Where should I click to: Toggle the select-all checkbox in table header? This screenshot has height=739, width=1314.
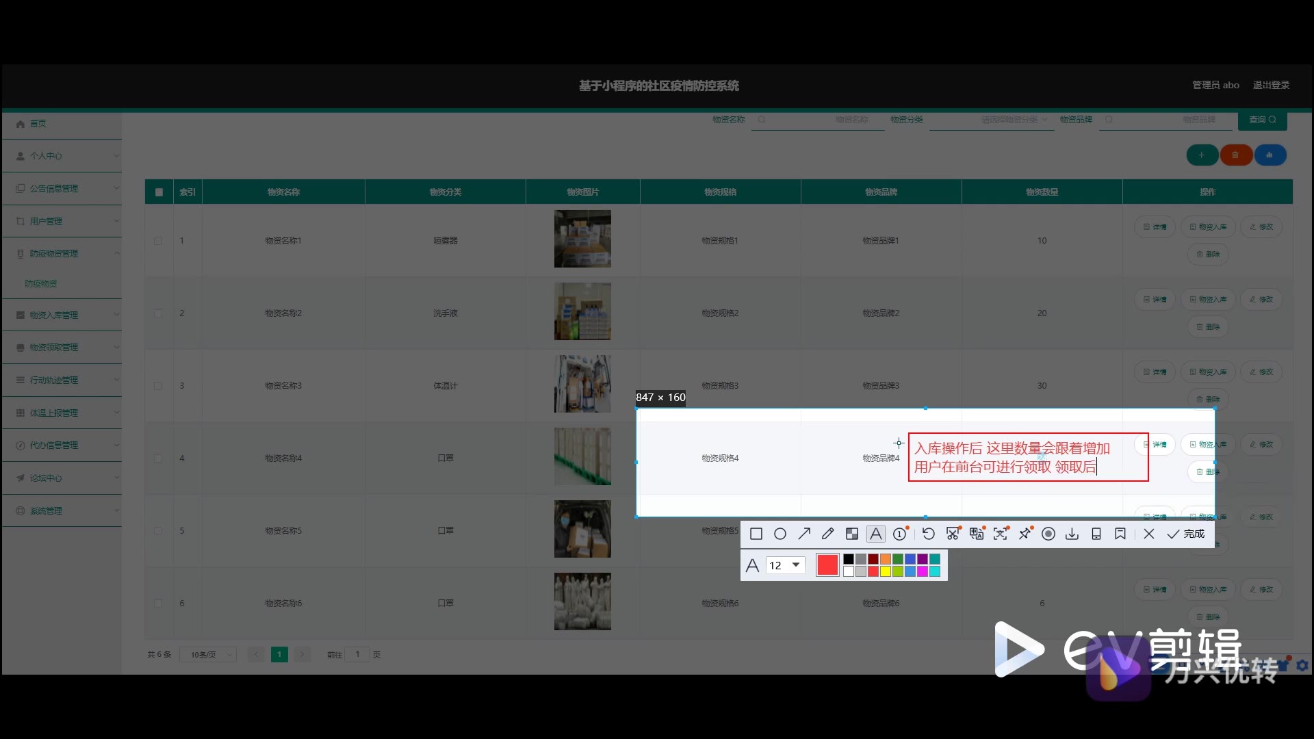pos(159,192)
